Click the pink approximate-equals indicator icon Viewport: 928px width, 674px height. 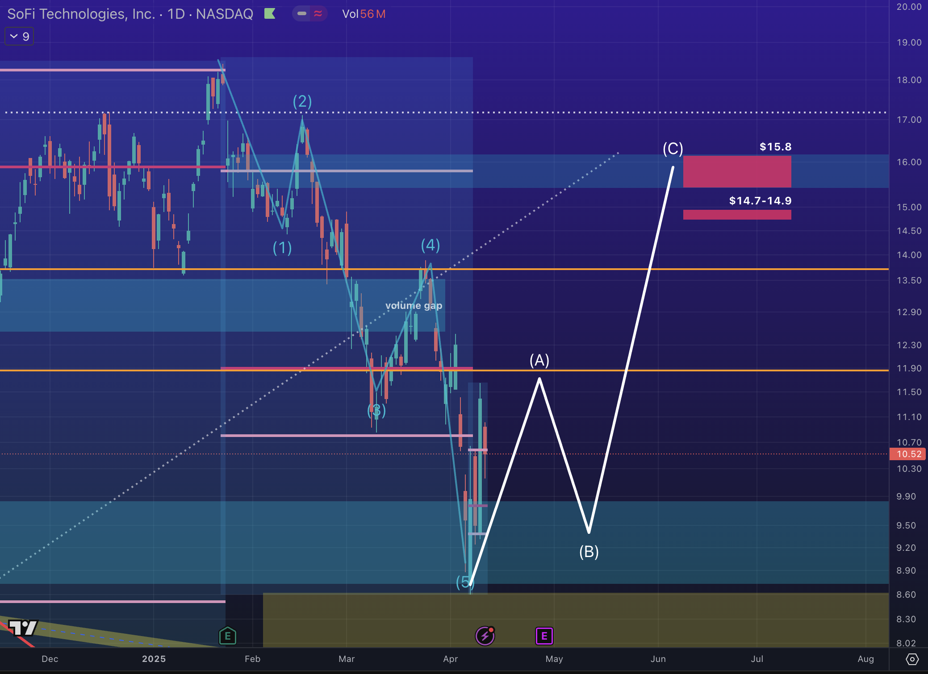tap(318, 14)
